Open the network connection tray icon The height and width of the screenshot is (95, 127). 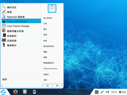pos(102,92)
